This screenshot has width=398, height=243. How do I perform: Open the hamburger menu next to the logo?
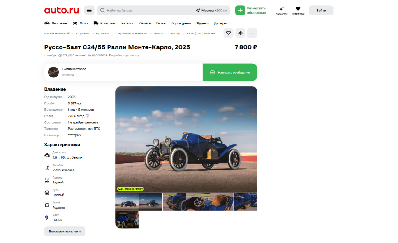(89, 10)
